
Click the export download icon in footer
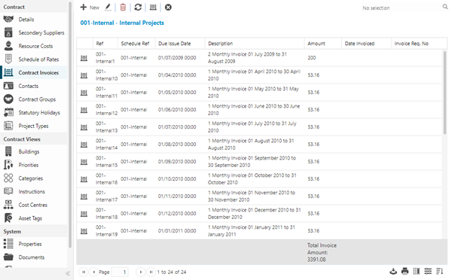[393, 271]
